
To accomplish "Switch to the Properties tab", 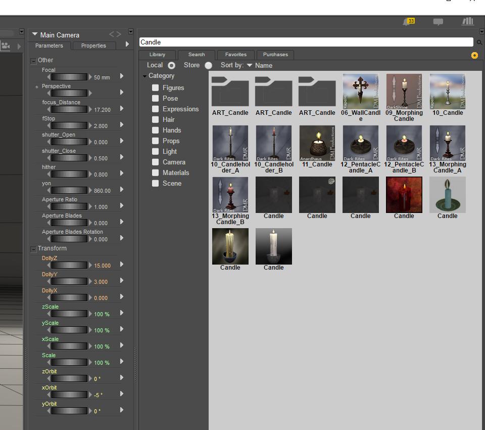I will [93, 46].
